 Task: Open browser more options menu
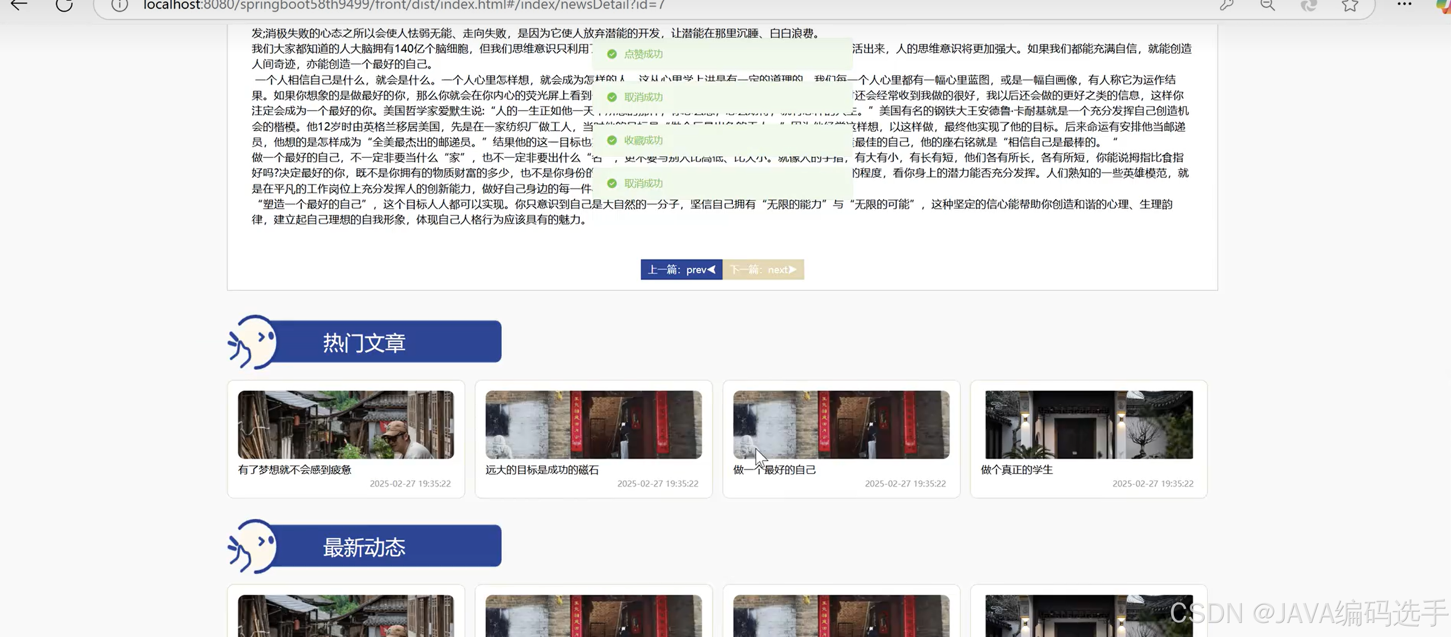coord(1404,5)
